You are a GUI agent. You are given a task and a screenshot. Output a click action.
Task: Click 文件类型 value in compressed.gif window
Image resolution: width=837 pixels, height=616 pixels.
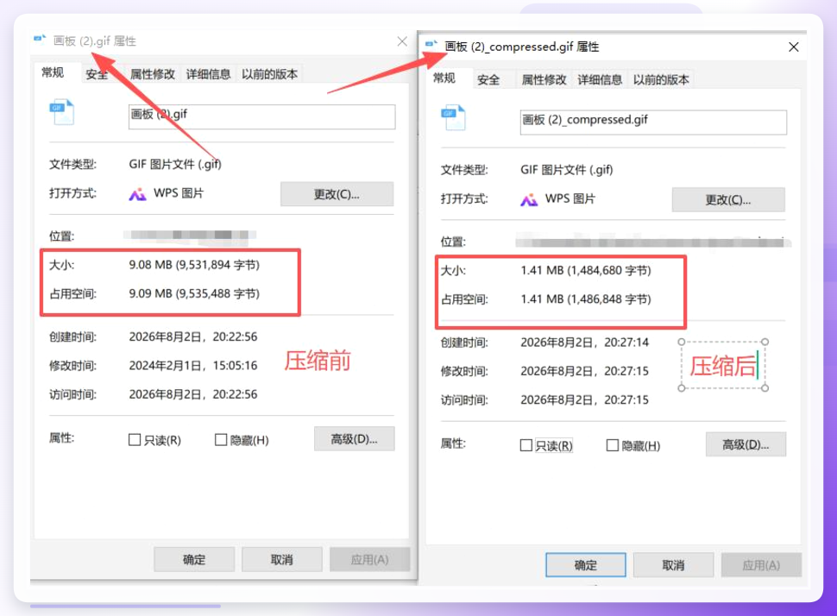(x=566, y=170)
